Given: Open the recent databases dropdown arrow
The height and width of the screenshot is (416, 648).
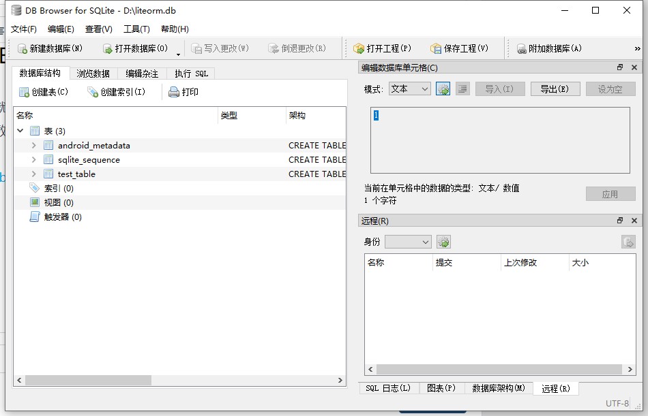Looking at the screenshot, I should point(178,54).
